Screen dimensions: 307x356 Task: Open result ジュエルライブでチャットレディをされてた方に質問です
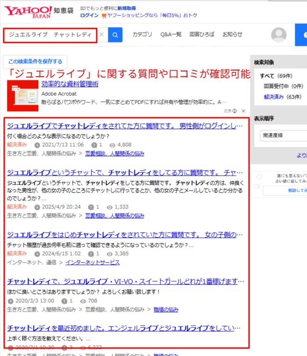tap(125, 126)
